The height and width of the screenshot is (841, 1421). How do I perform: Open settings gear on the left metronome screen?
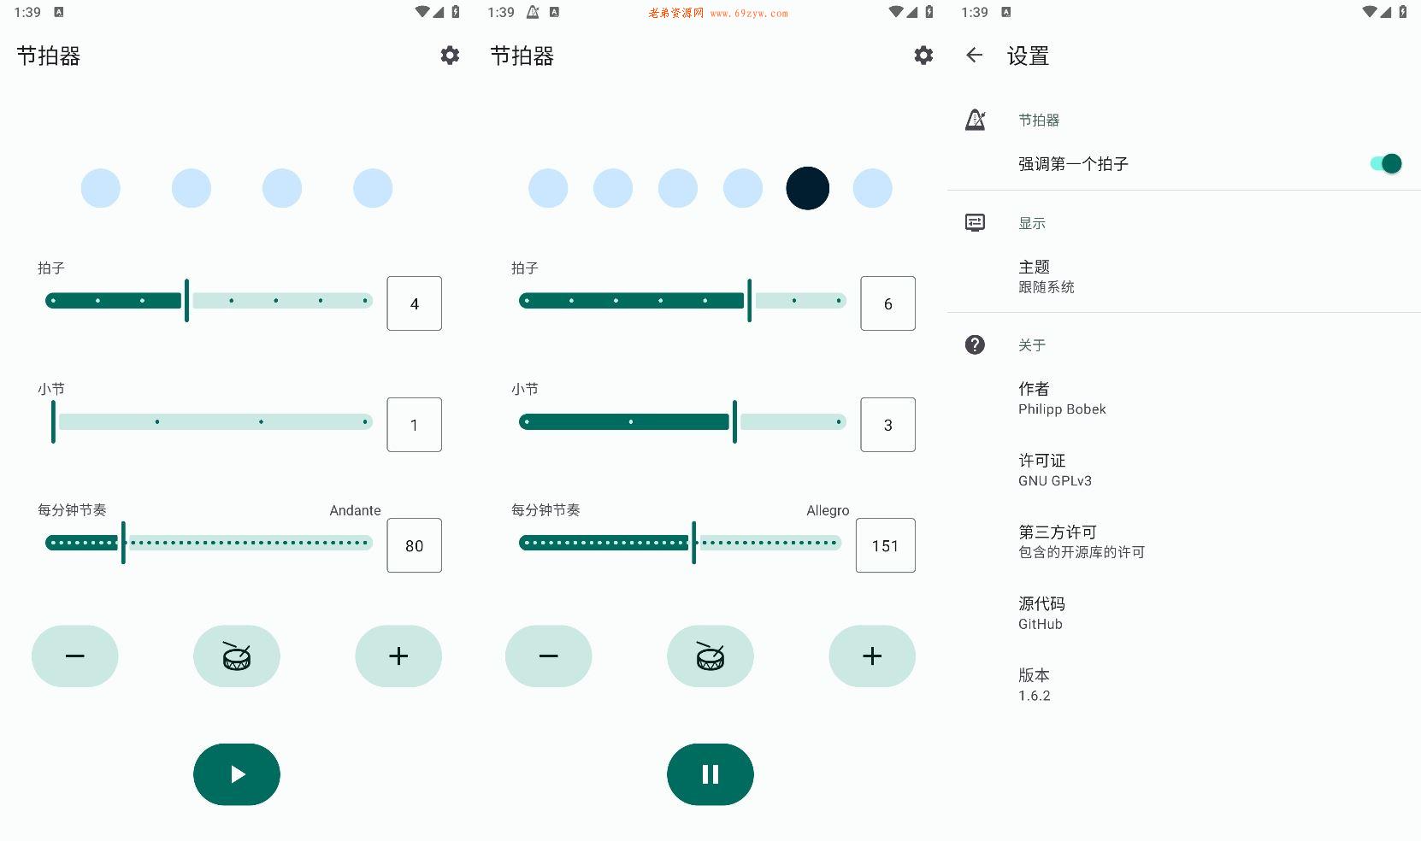(450, 56)
